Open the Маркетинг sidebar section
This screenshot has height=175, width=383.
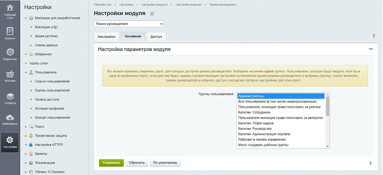point(10,54)
